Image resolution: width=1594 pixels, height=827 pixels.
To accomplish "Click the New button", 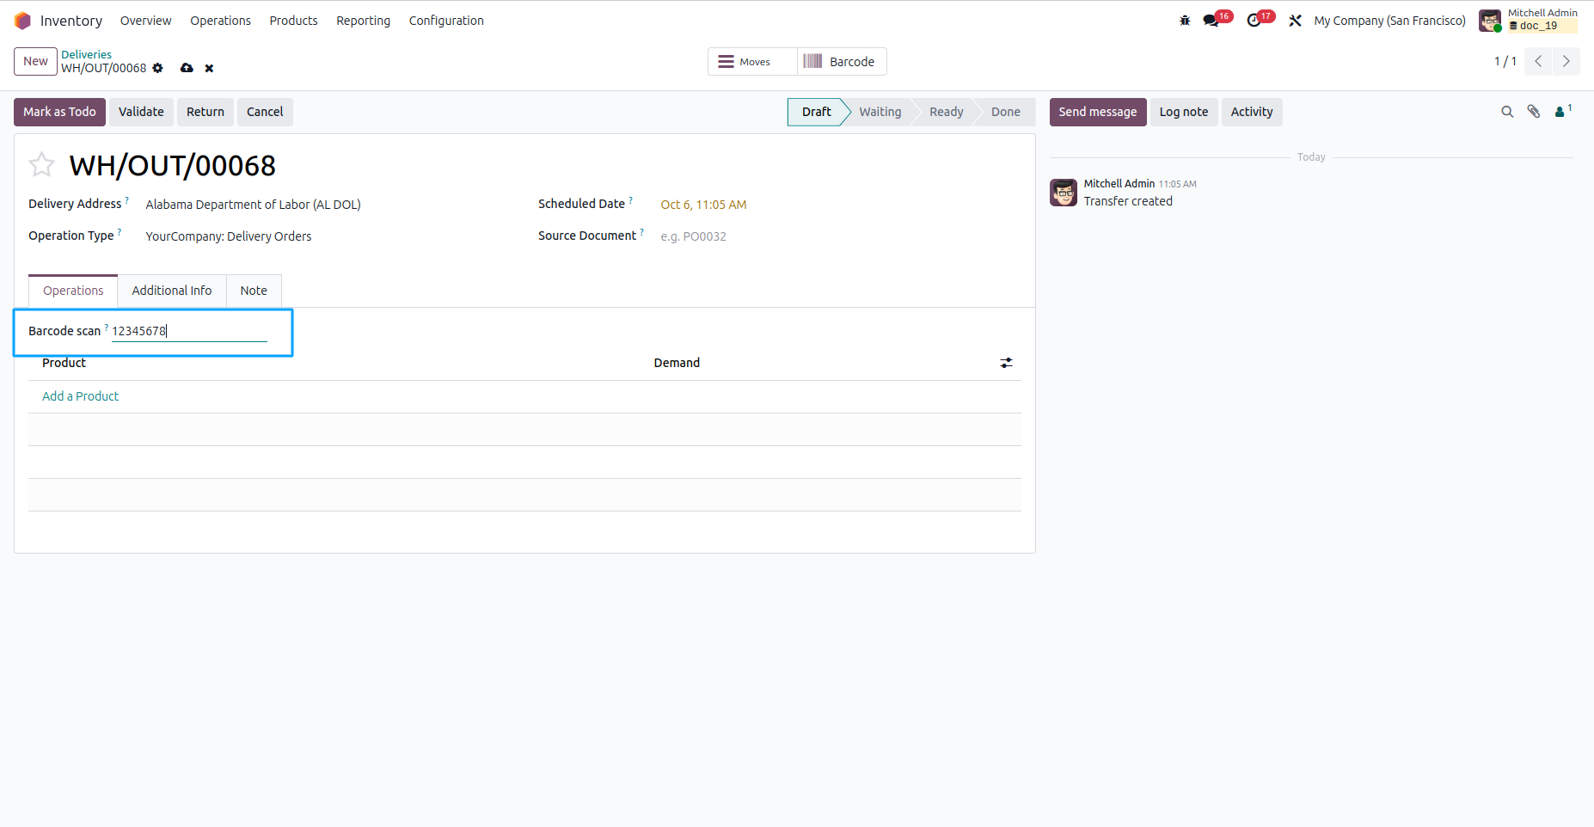I will pyautogui.click(x=35, y=61).
